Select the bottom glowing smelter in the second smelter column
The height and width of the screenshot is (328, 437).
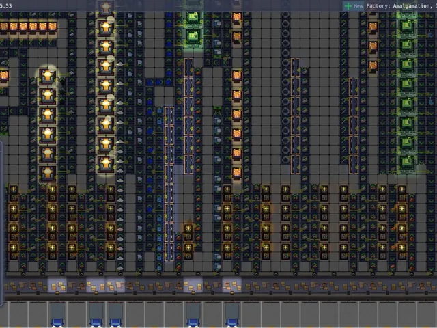106,164
